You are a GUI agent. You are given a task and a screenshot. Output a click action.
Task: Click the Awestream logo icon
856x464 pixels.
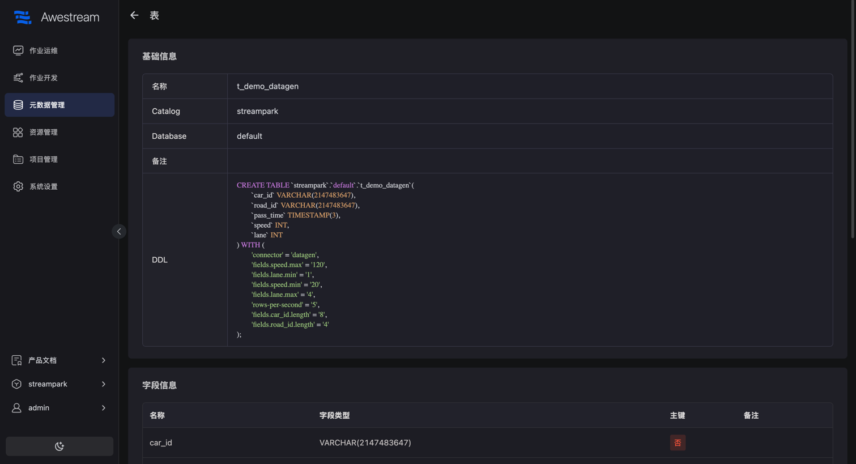[23, 17]
